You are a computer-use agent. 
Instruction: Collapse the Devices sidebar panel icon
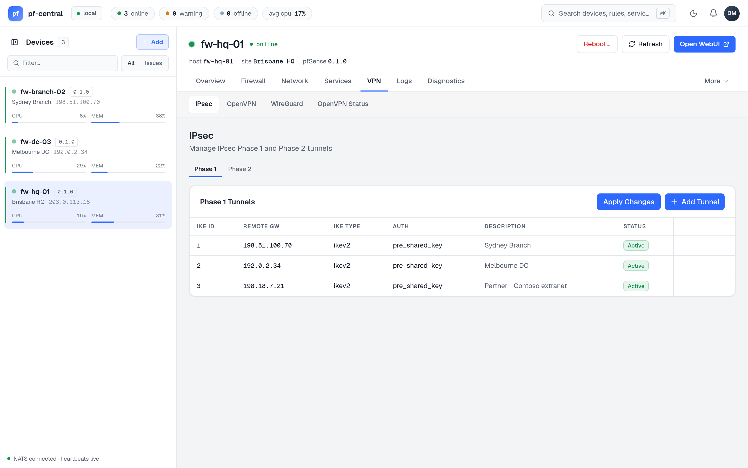(x=15, y=42)
